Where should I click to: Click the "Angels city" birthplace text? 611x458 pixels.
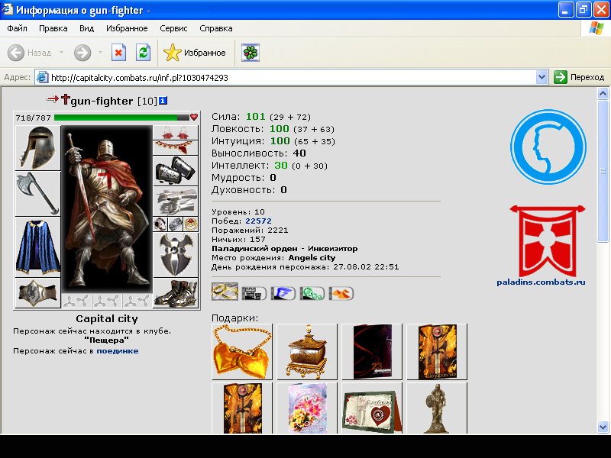point(312,257)
